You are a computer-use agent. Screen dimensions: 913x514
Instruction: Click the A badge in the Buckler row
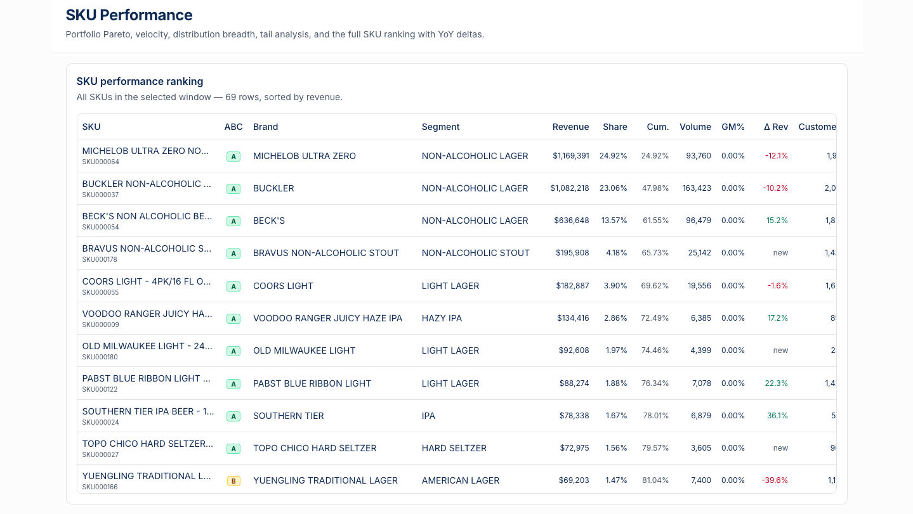(233, 188)
